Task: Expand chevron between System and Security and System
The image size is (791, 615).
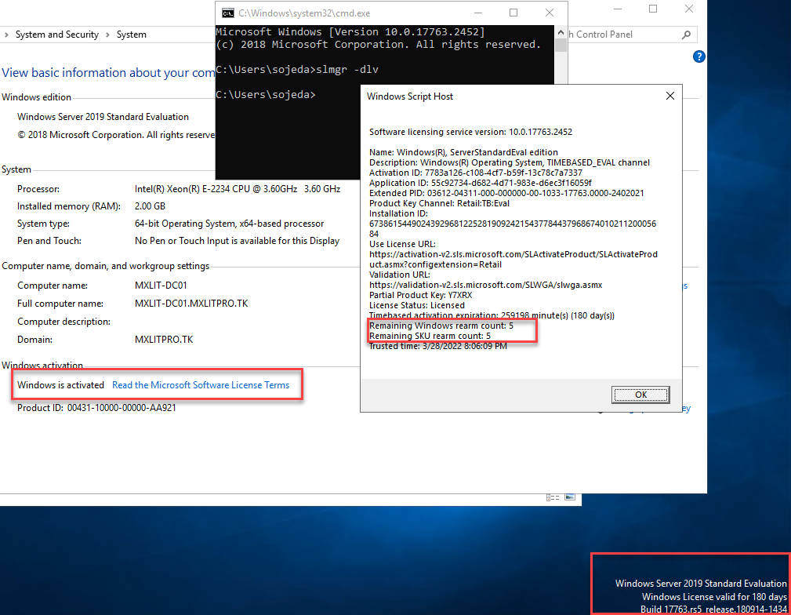Action: point(108,35)
